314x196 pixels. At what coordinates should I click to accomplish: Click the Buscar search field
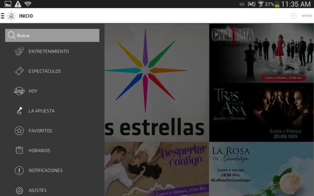click(57, 36)
